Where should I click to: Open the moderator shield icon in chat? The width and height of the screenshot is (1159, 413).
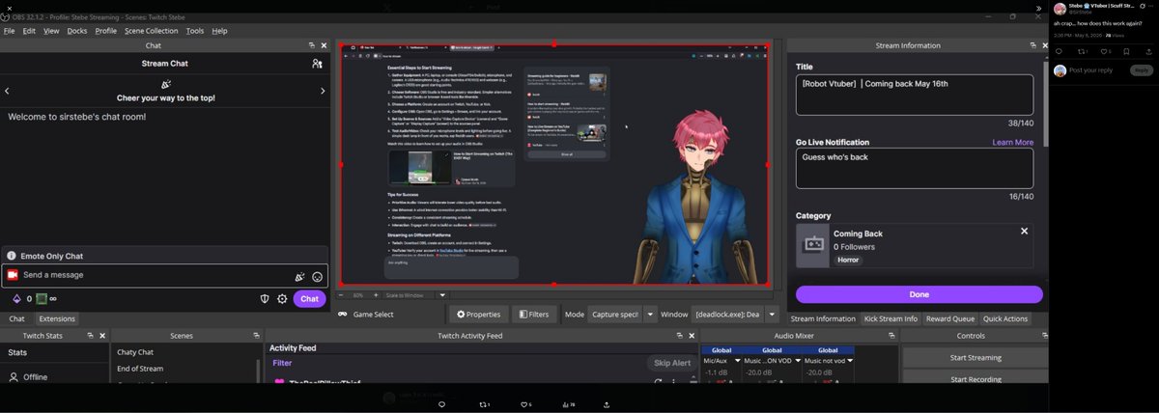(265, 299)
